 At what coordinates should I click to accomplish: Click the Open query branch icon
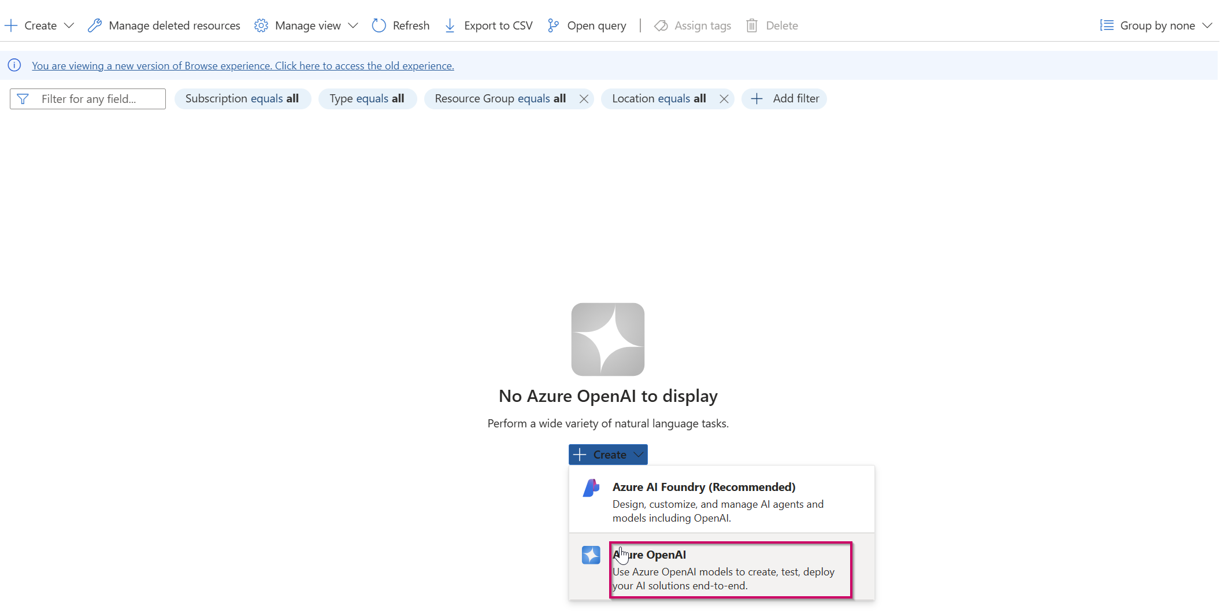[x=553, y=25]
